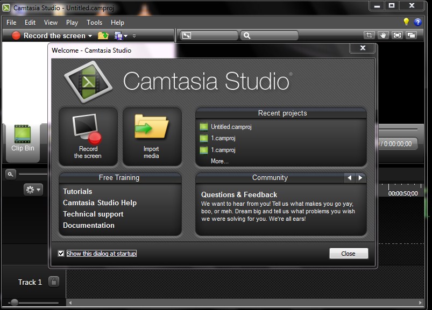Open the first 1.camproj recent project
The width and height of the screenshot is (432, 310).
pyautogui.click(x=223, y=138)
